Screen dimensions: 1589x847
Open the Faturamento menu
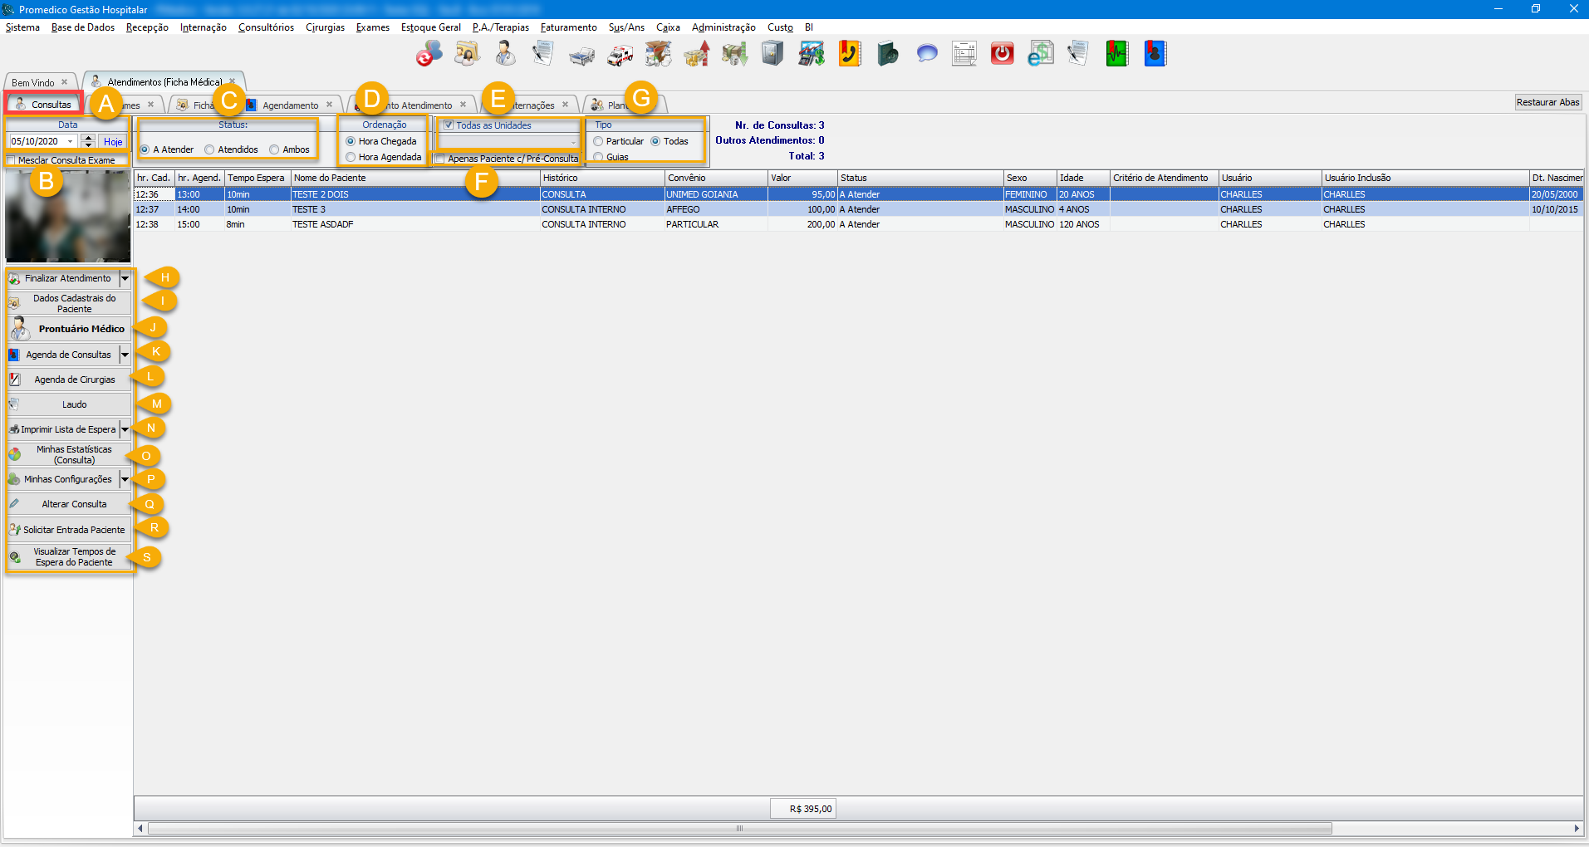[x=568, y=27]
